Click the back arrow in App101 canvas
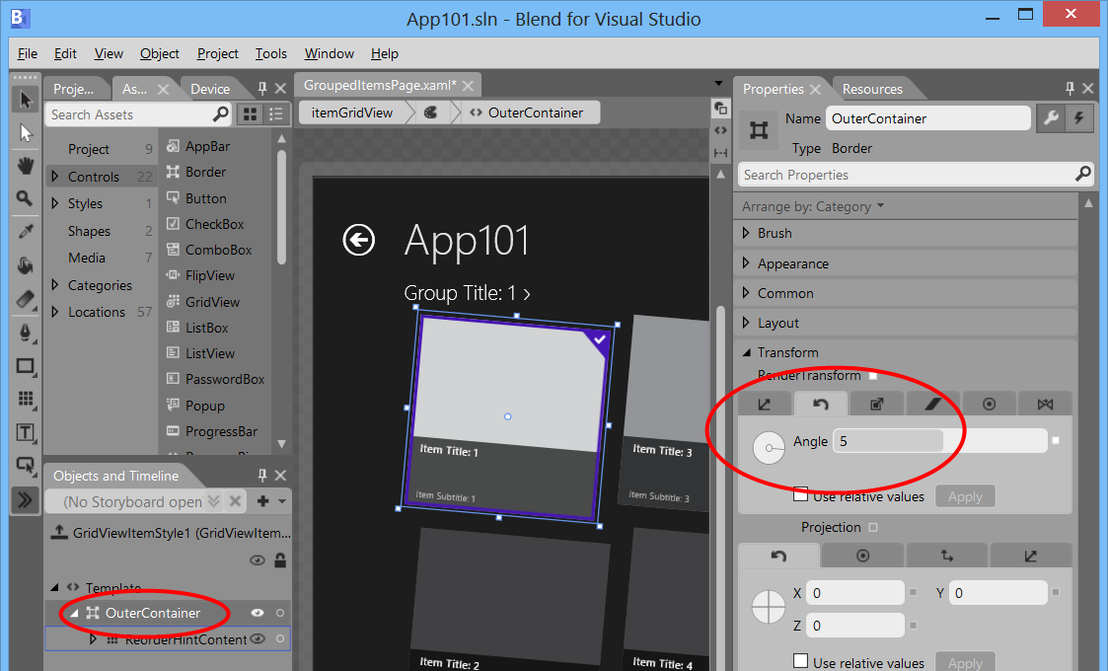Viewport: 1108px width, 671px height. coord(358,239)
